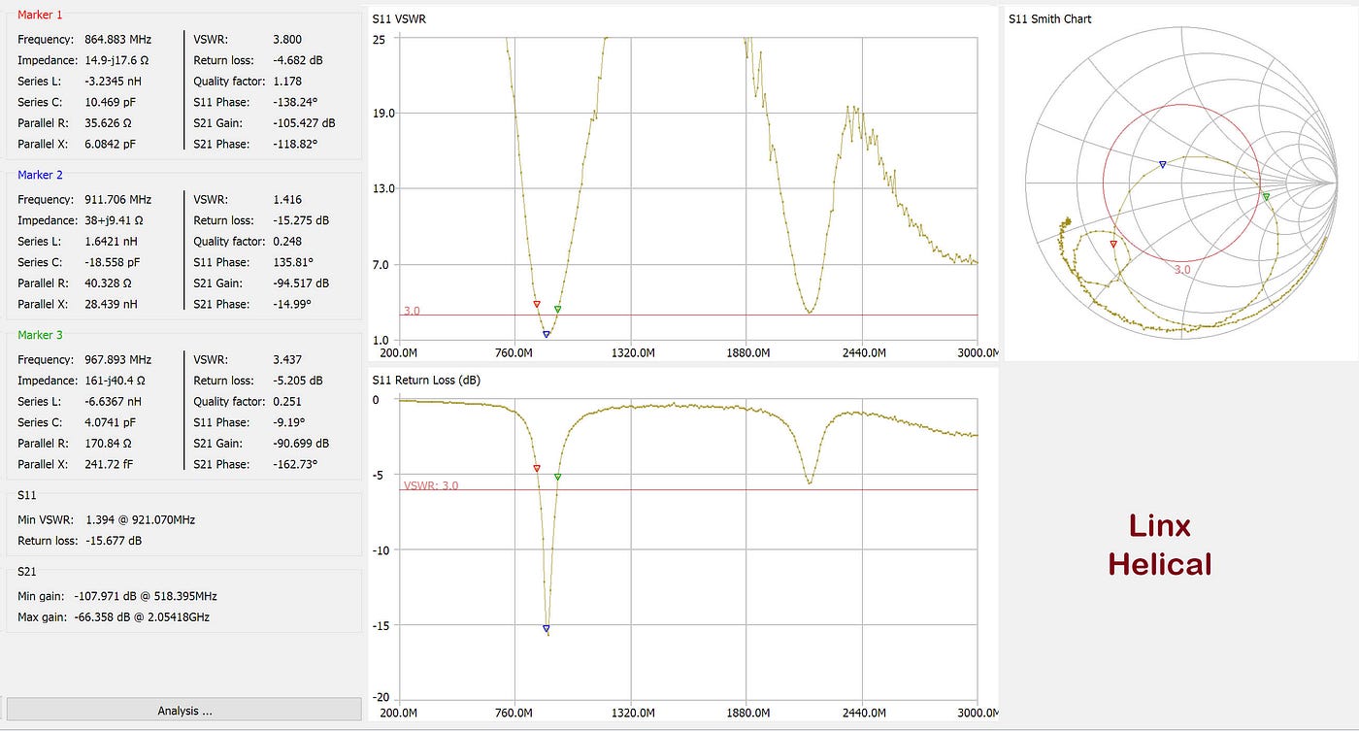
Task: Click Marker 1 quality factor 1.178
Action: pos(289,82)
